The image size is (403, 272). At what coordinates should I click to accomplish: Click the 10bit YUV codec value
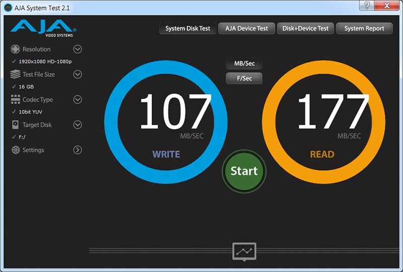(x=31, y=112)
